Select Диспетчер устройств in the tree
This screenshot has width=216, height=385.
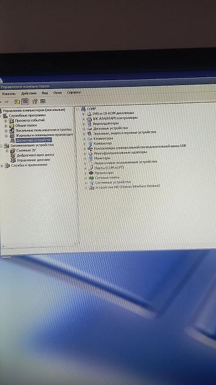tap(33, 140)
